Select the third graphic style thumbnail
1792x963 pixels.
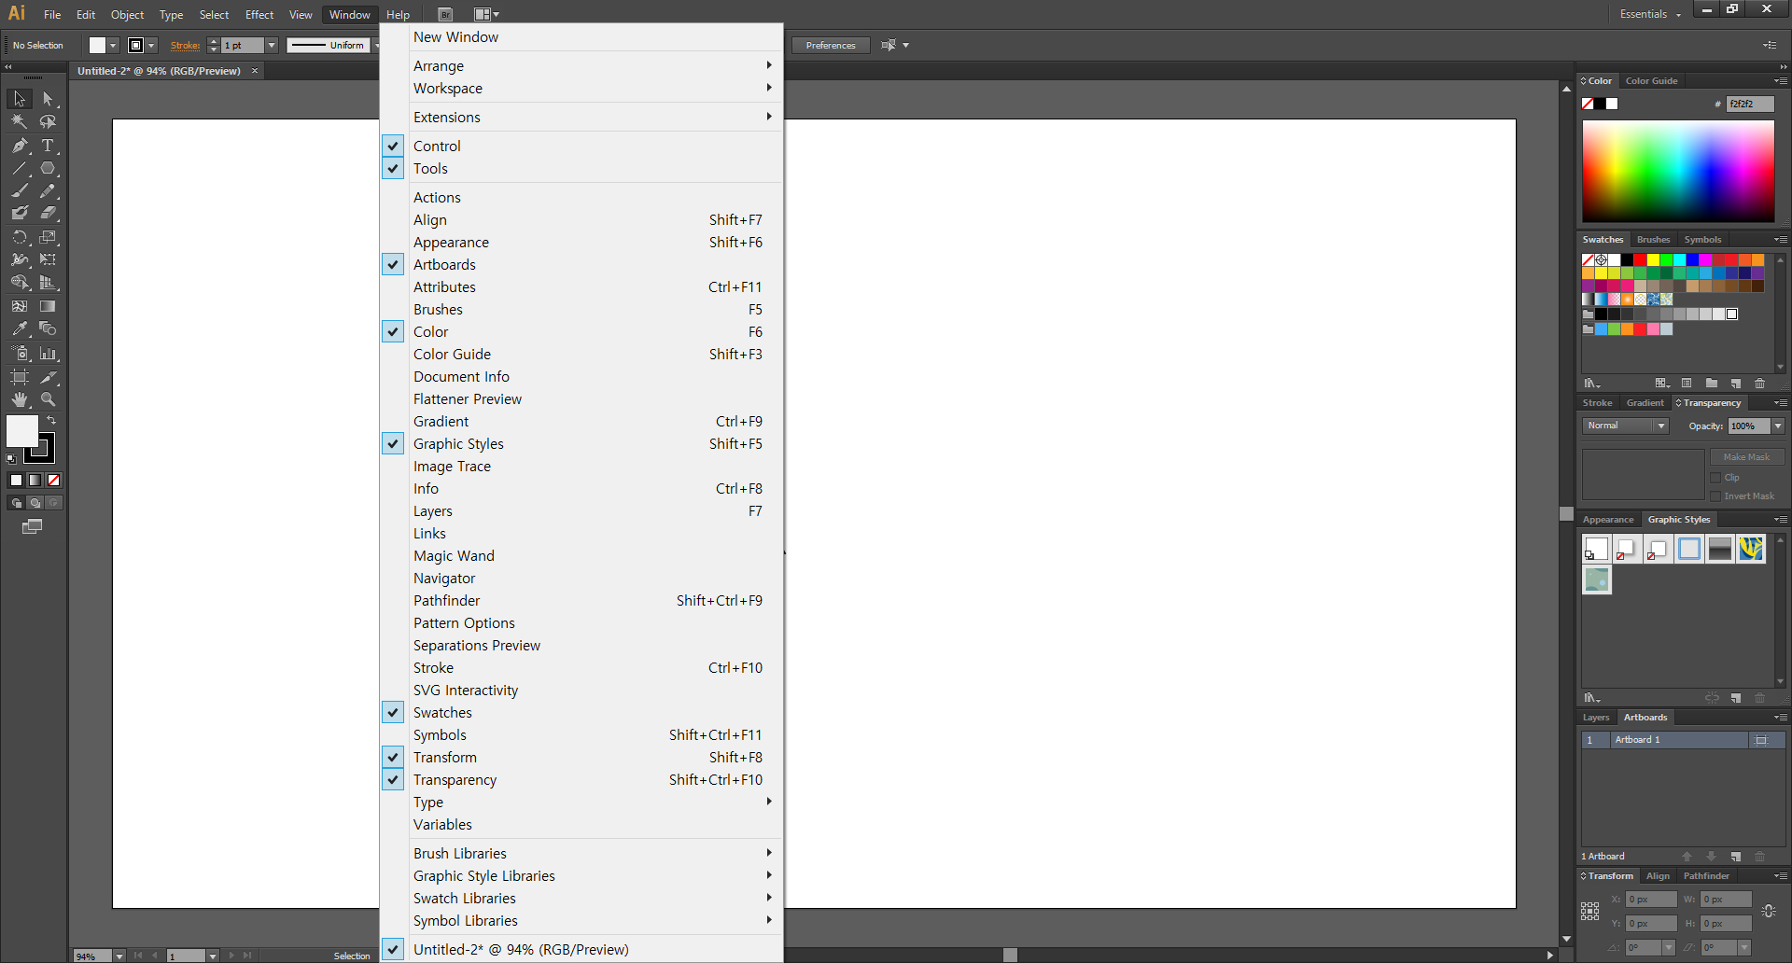tap(1658, 550)
